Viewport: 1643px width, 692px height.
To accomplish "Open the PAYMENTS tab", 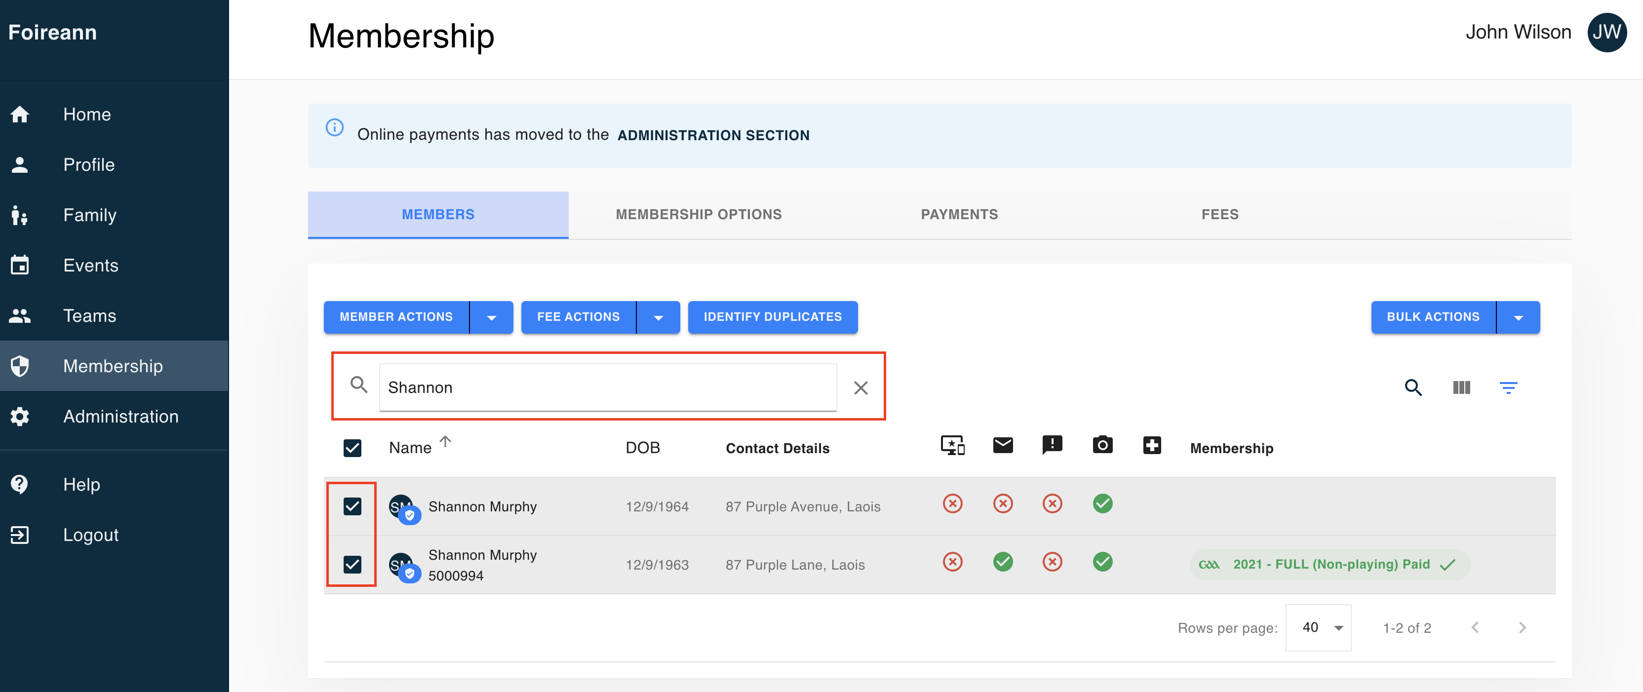I will (x=959, y=214).
